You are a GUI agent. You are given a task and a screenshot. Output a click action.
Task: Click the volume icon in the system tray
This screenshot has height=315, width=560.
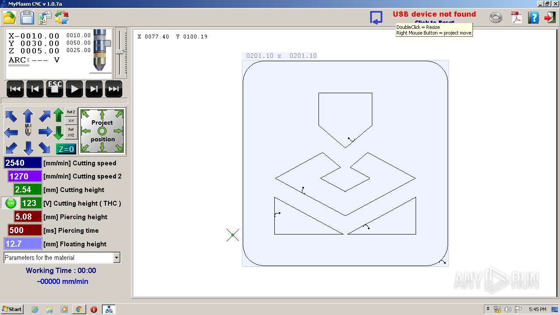508,309
